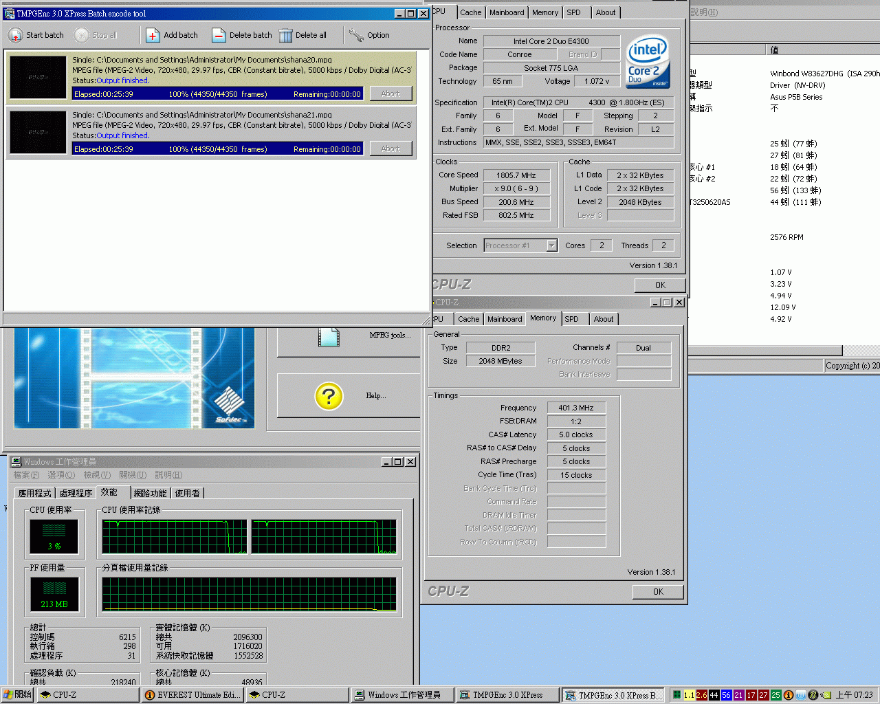Click the PF 使用量 213 MB meter
This screenshot has height=704, width=880.
54,594
